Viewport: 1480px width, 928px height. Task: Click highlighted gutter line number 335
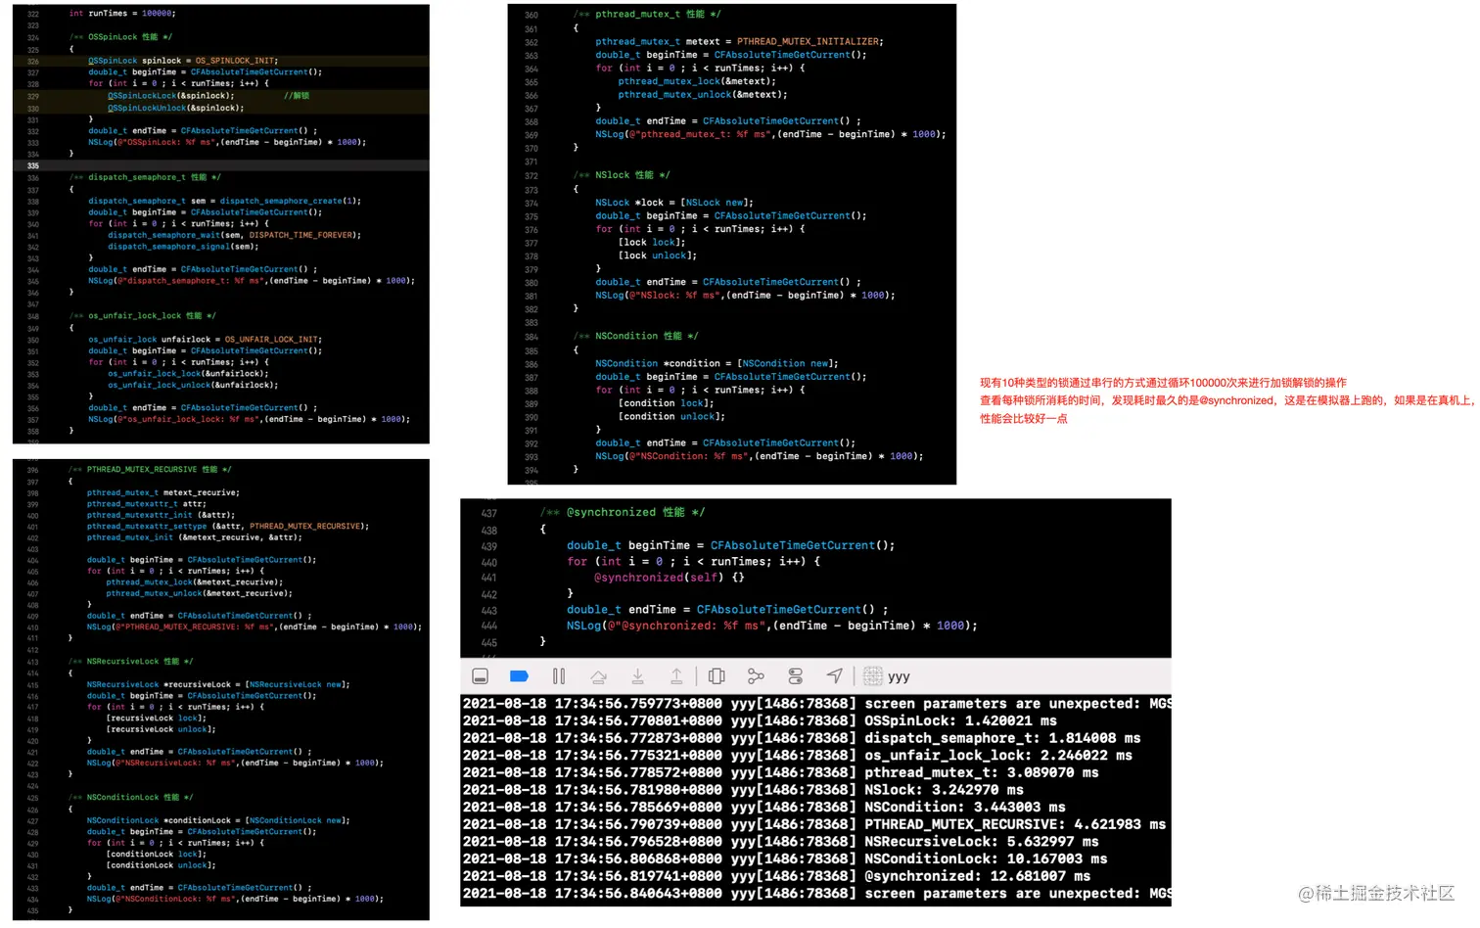point(33,166)
